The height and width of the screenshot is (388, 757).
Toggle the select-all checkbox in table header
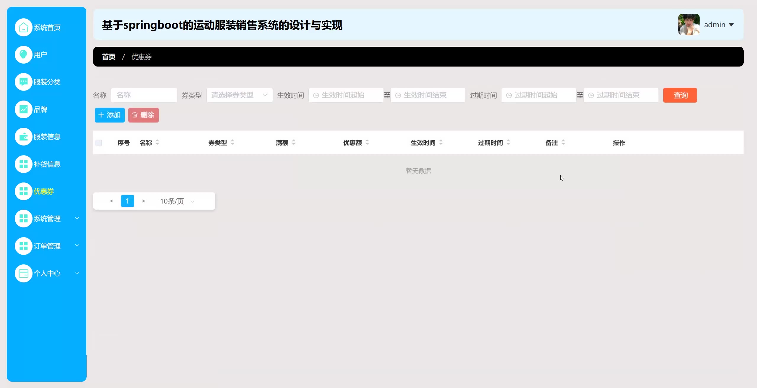99,143
